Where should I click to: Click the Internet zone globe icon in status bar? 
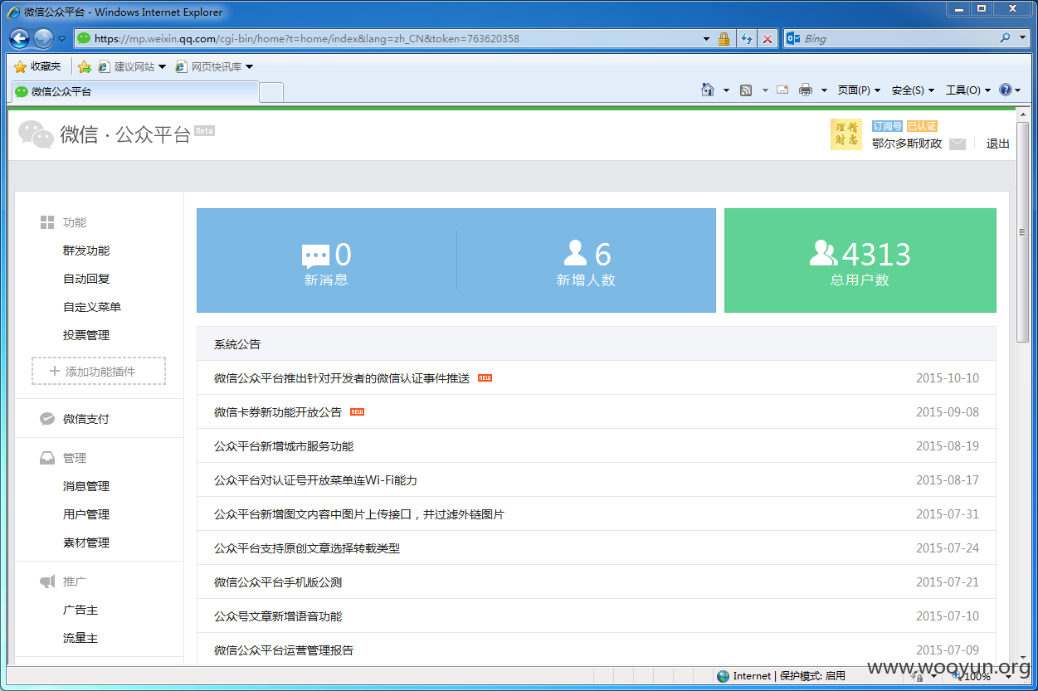(723, 676)
